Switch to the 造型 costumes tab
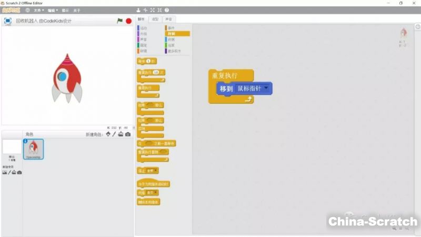This screenshot has width=421, height=237. (155, 19)
